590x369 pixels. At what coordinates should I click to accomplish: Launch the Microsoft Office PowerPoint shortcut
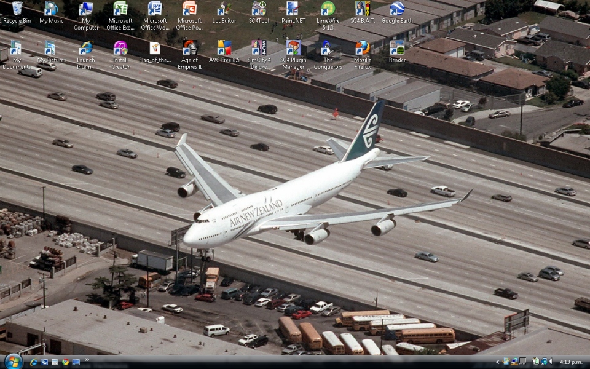[x=189, y=16]
